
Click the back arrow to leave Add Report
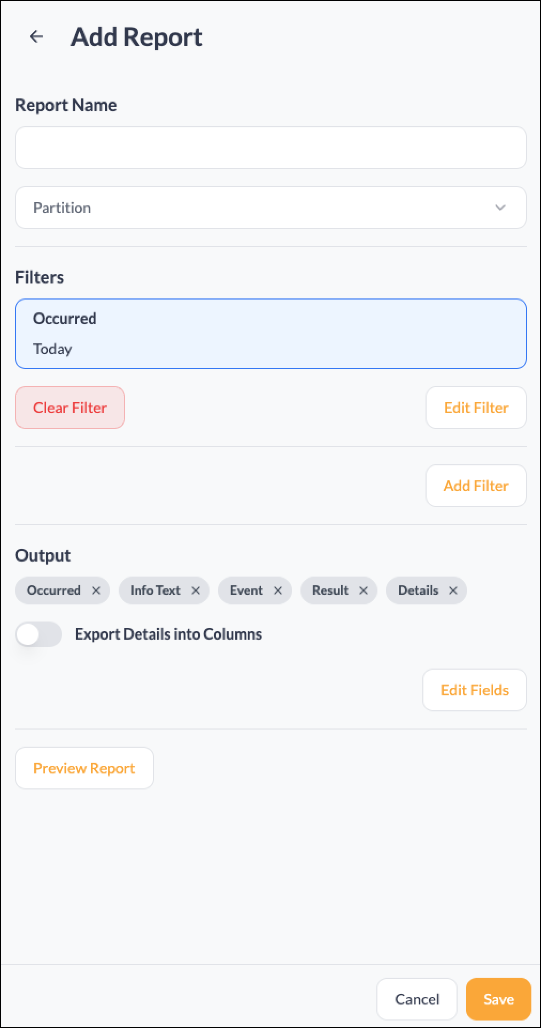[35, 36]
